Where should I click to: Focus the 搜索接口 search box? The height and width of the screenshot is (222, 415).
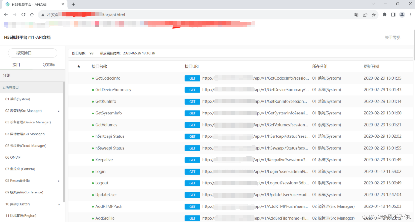[33, 53]
